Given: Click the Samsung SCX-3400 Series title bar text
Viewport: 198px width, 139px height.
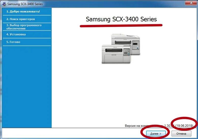Looking at the screenshot, I should pyautogui.click(x=25, y=4).
